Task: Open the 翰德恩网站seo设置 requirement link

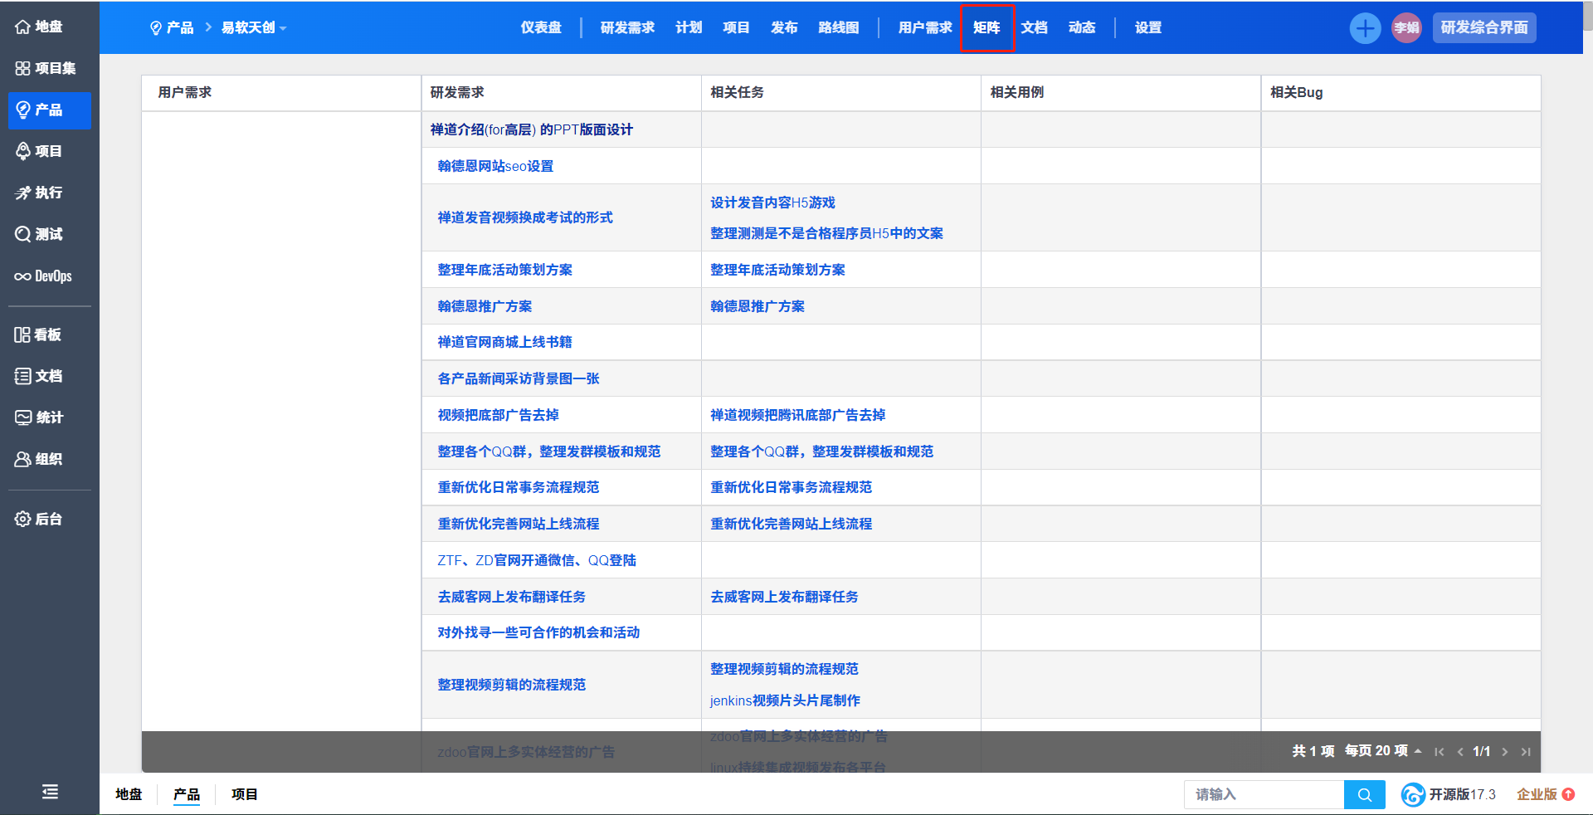Action: [x=495, y=166]
